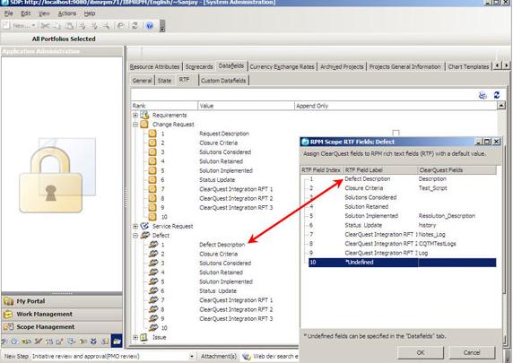Click the Cut scissors toolbar icon
513x363 pixels.
[x=45, y=25]
